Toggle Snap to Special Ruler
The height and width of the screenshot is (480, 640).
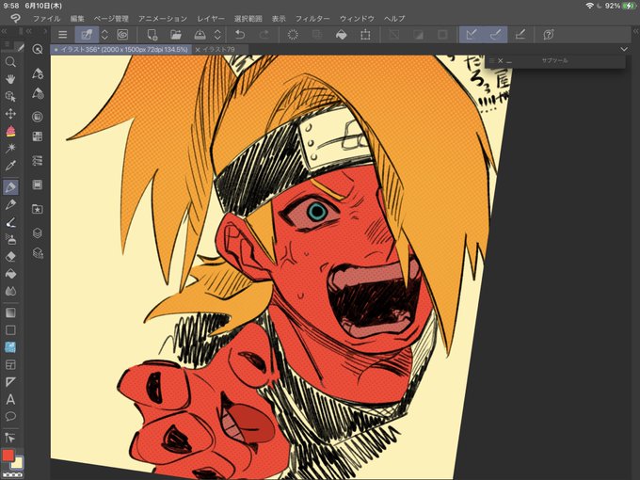pyautogui.click(x=495, y=35)
